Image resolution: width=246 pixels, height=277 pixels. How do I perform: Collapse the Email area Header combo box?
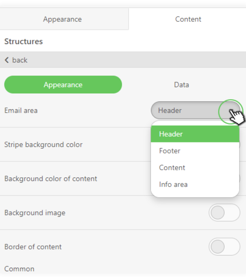click(195, 111)
